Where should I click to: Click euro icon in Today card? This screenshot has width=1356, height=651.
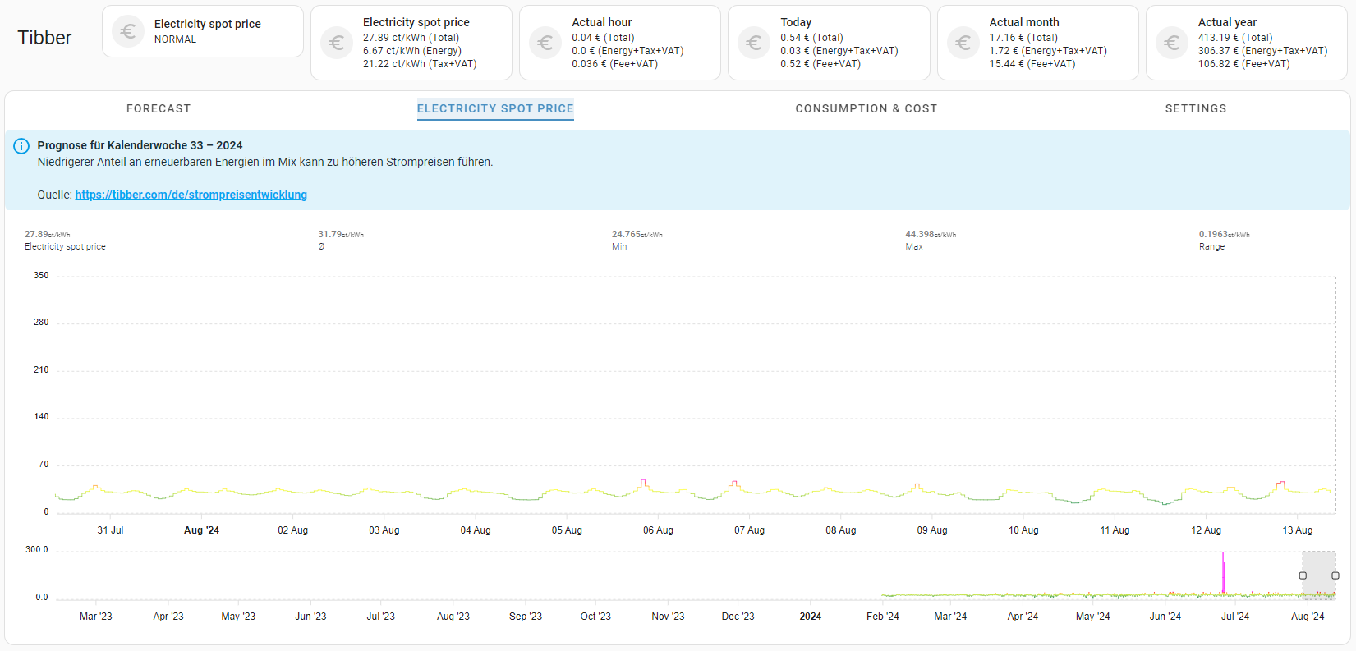point(754,43)
